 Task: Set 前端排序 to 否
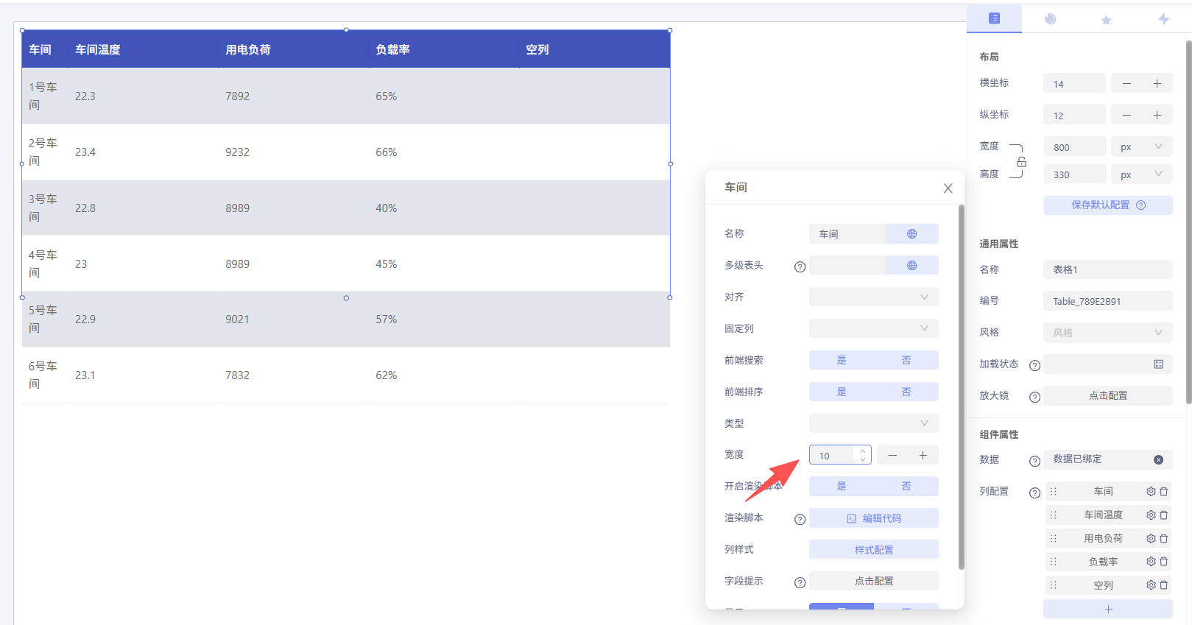[906, 392]
